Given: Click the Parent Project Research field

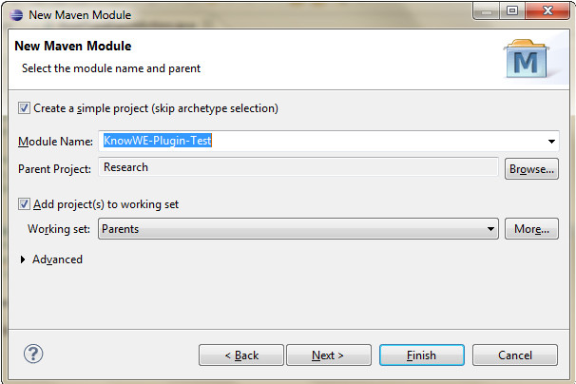Looking at the screenshot, I should pos(298,167).
